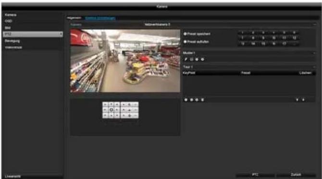322x179 pixels.
Task: Click the KeyPoint column header
Action: [x=189, y=73]
